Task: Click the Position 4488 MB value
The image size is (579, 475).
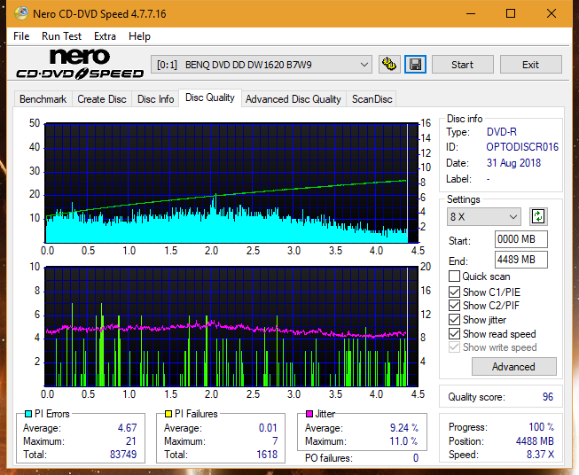Action: [535, 440]
